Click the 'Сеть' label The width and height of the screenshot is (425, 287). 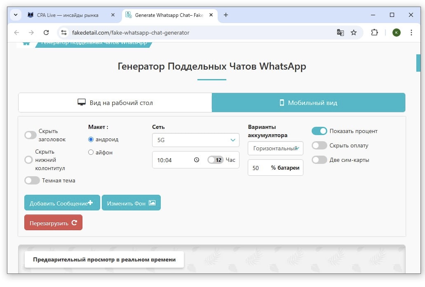pyautogui.click(x=158, y=127)
